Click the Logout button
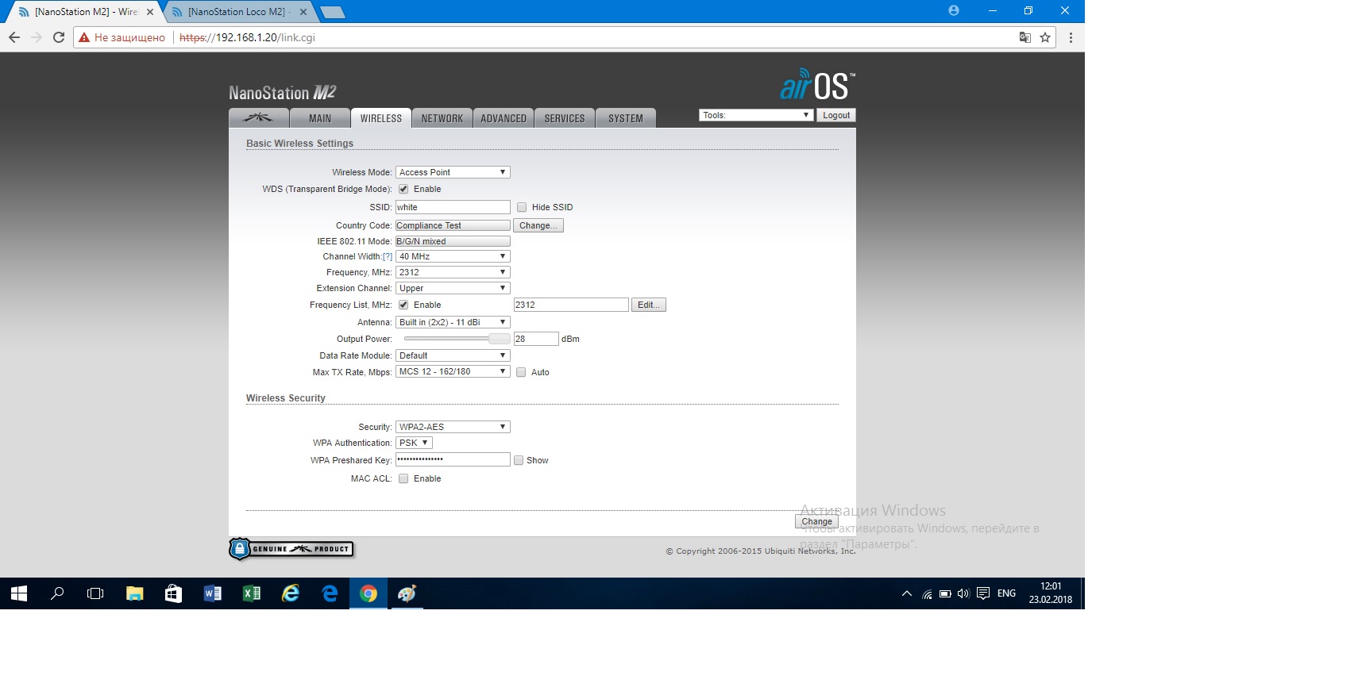This screenshot has width=1366, height=695. tap(836, 115)
